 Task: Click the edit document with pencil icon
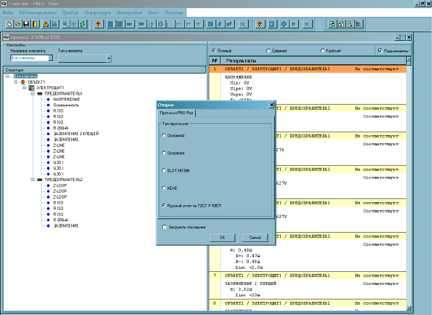(x=332, y=24)
